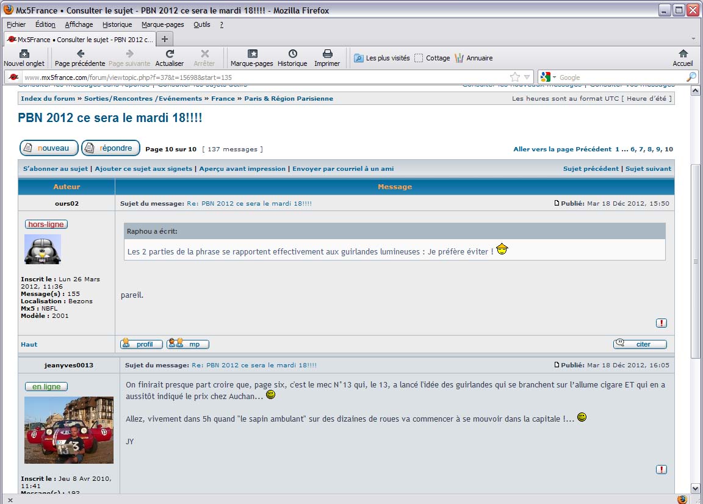Open the Fichier menu

pos(16,24)
